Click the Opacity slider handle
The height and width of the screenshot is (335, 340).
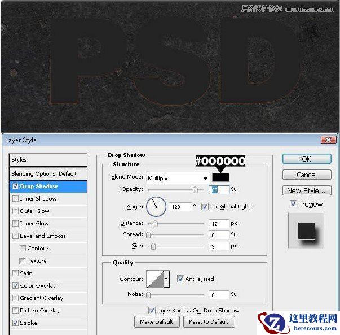(x=195, y=190)
